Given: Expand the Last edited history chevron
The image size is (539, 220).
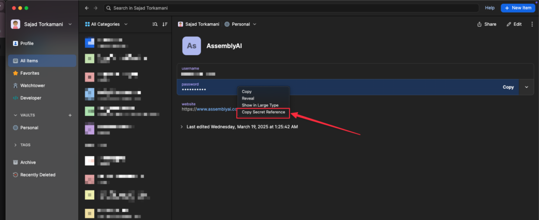Looking at the screenshot, I should click(182, 127).
